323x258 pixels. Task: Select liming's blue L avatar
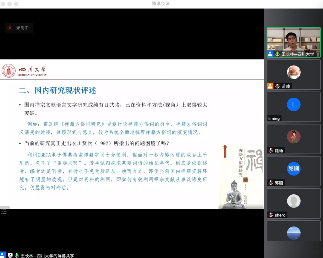click(x=293, y=105)
